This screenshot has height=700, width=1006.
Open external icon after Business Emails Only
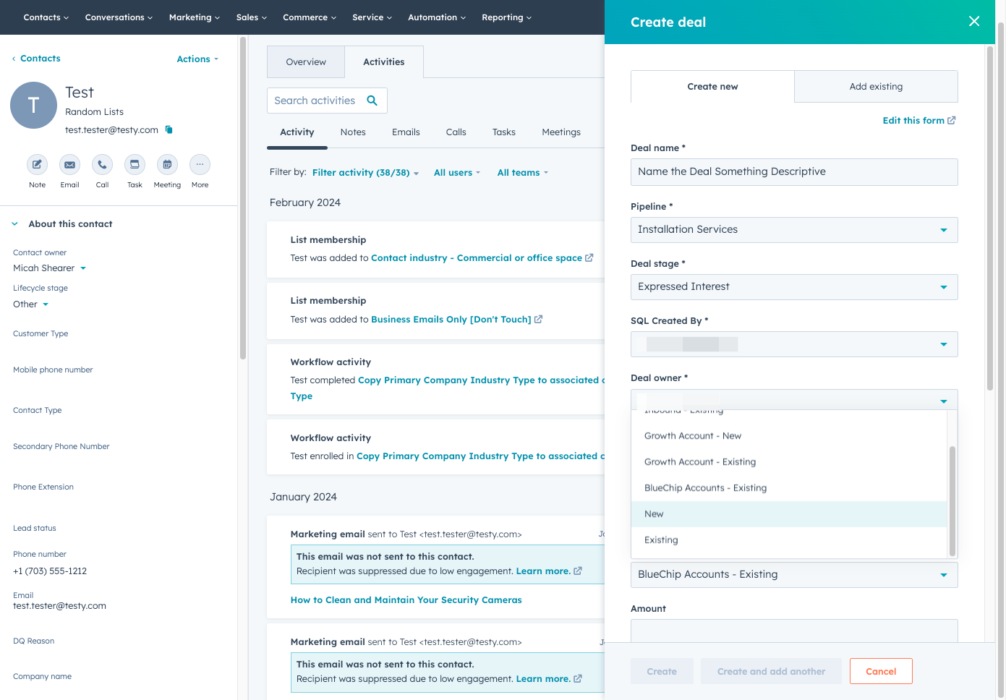click(x=538, y=319)
